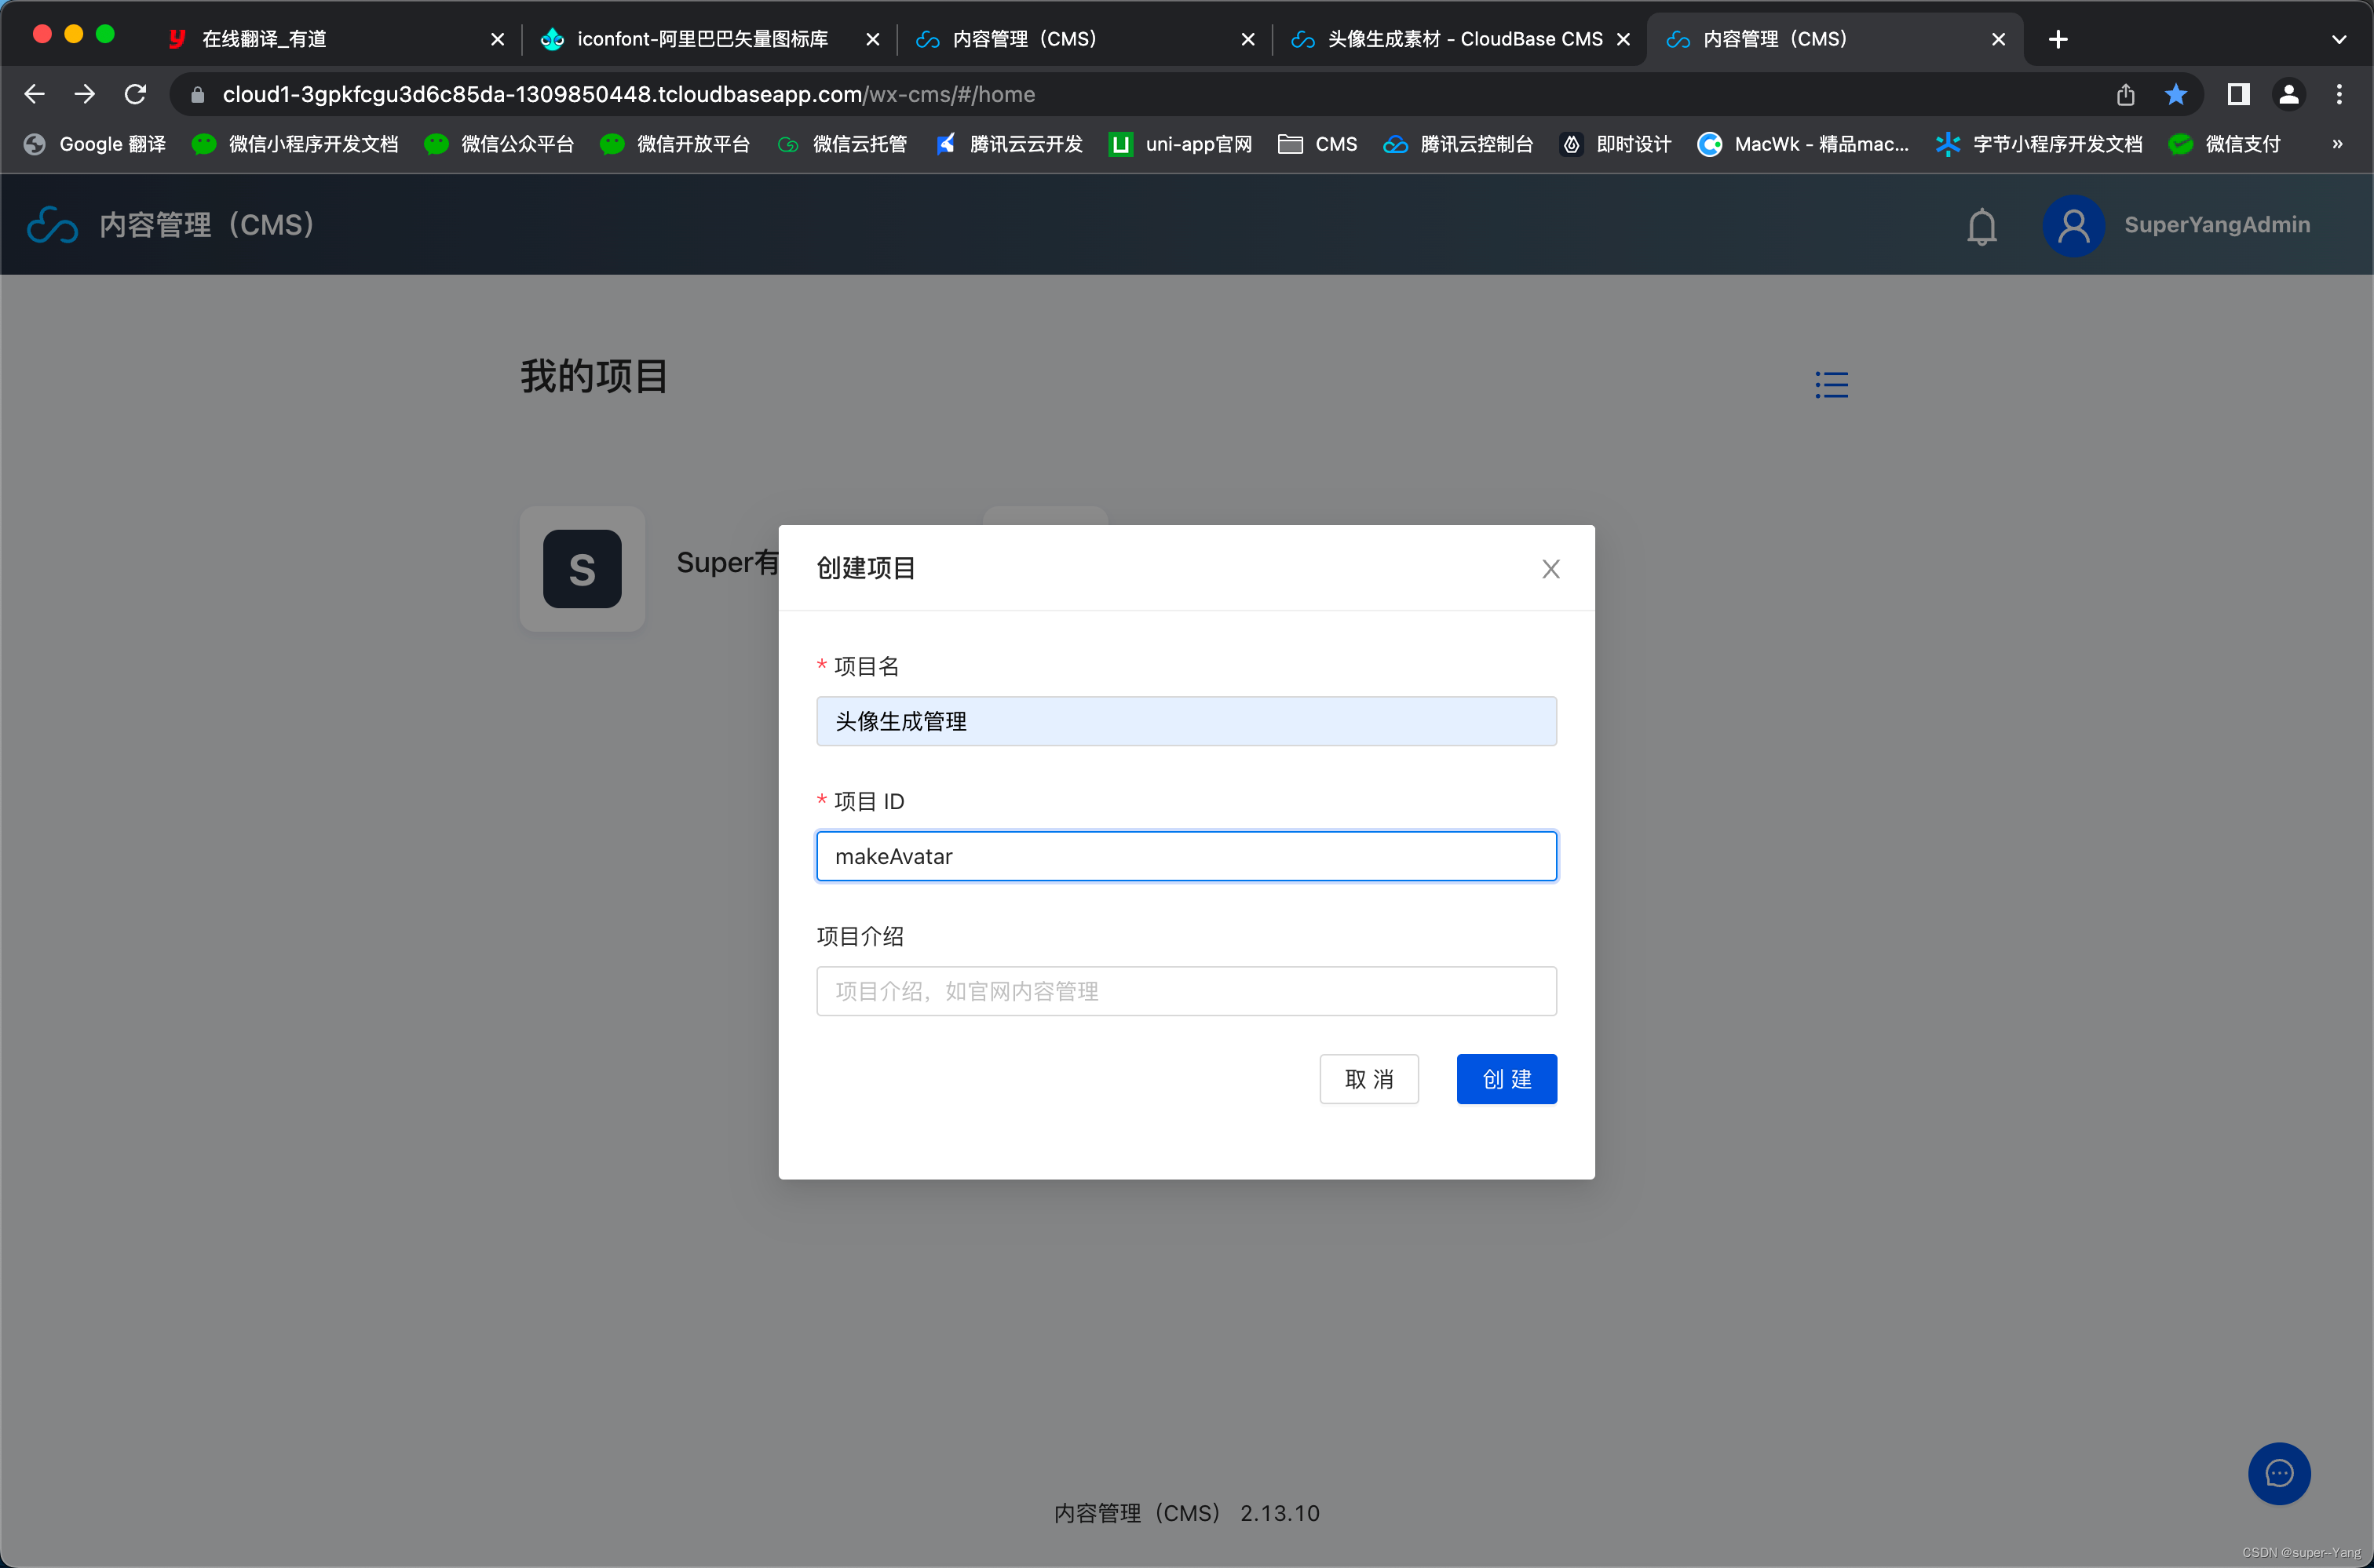The width and height of the screenshot is (2374, 1568).
Task: Click the SuperYangAdmin avatar icon
Action: coord(2073,225)
